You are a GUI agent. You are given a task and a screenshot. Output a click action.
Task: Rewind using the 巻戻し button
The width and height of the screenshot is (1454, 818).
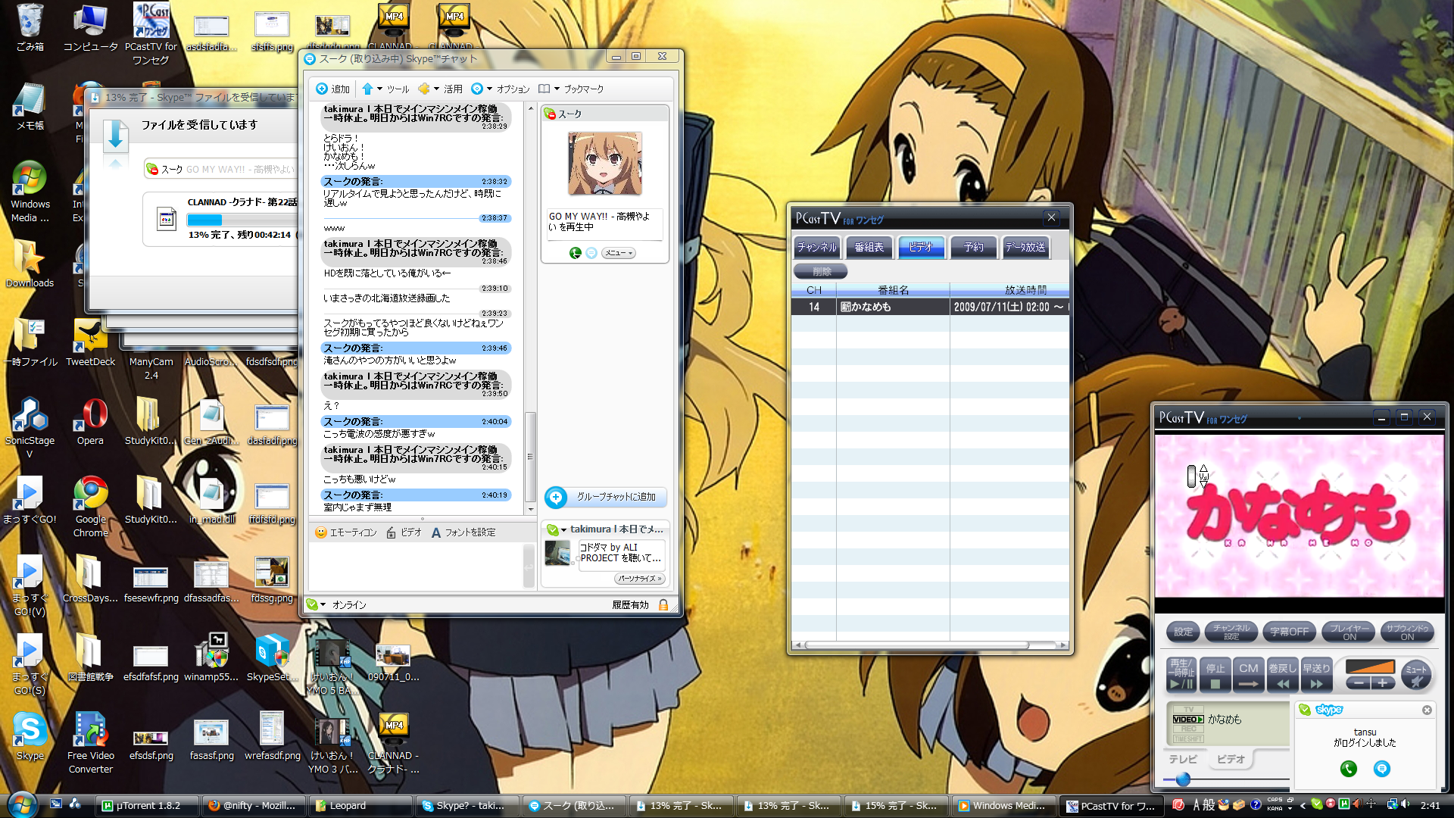pos(1283,674)
